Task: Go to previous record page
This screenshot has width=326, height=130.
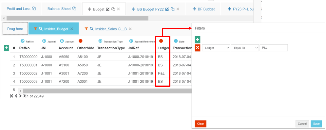Action: point(16,96)
